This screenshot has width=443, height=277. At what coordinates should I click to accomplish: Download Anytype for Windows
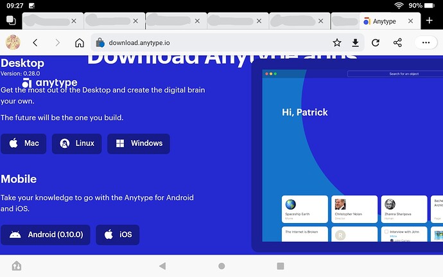(x=139, y=143)
